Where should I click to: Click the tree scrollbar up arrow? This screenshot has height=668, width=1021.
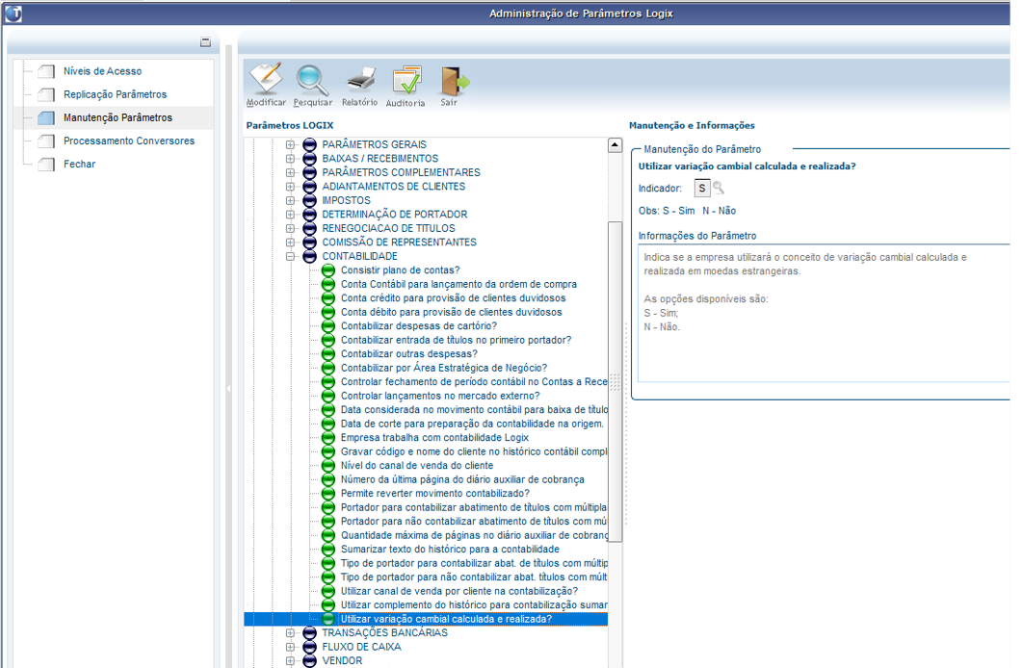(615, 145)
